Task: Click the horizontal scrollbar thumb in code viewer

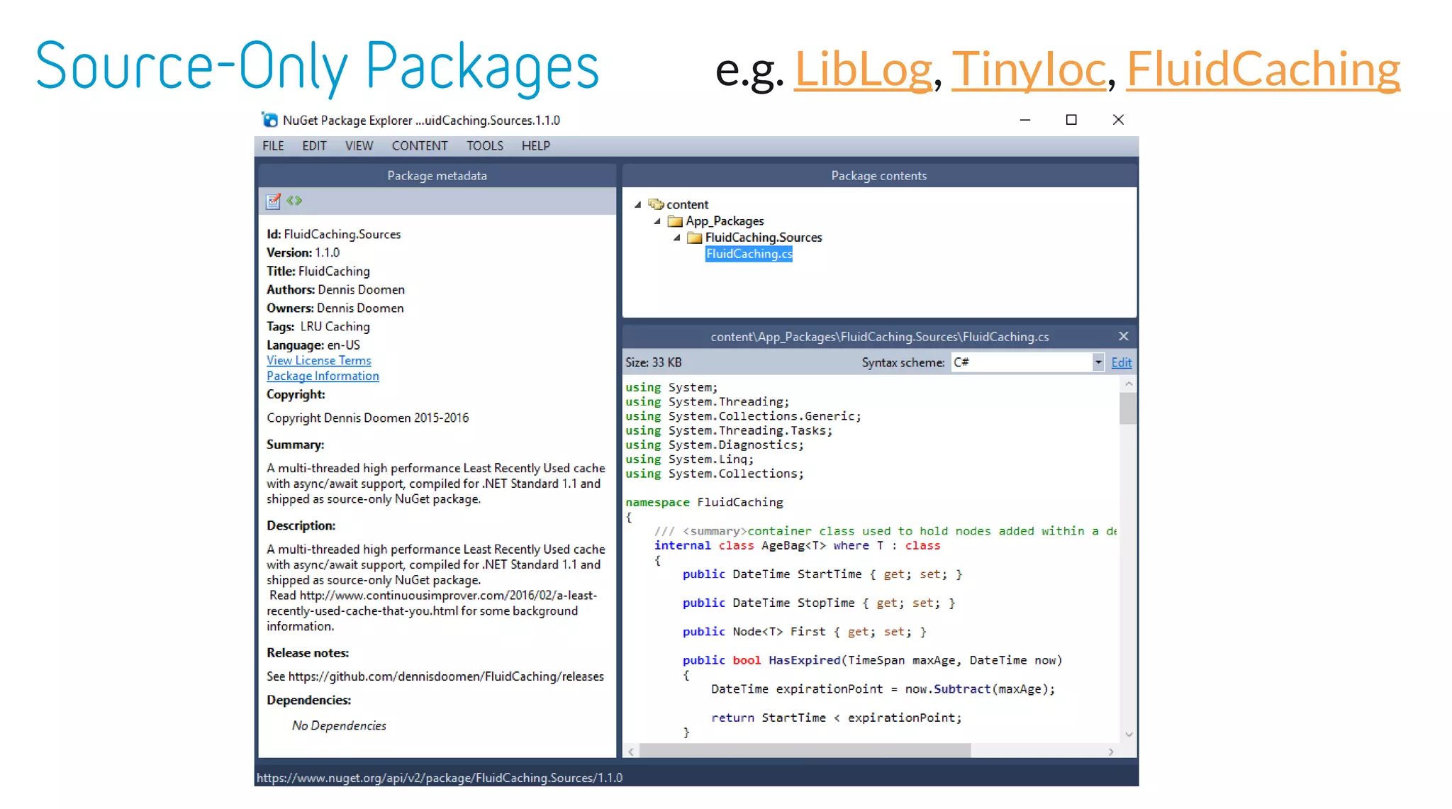Action: pos(805,751)
